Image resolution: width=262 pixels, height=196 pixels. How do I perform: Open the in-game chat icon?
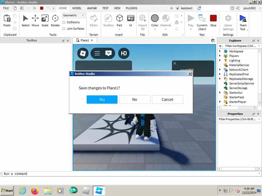108,53
